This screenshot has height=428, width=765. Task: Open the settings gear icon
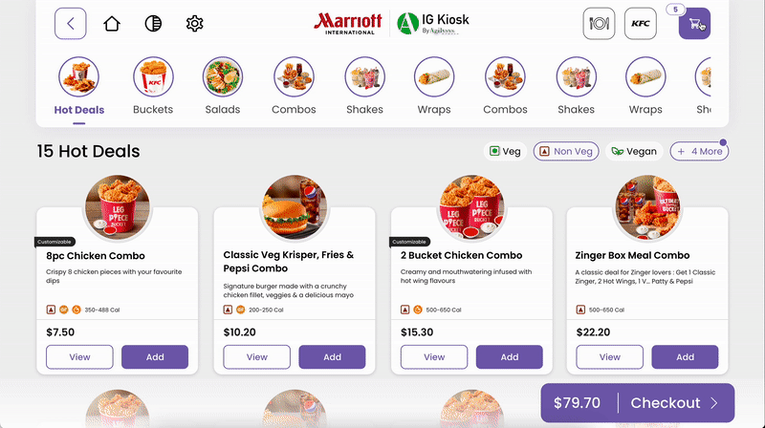click(x=194, y=23)
